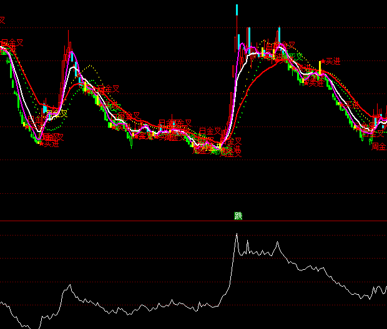Click the left-side bump of the lower indicator line
Viewport: 387px width, 329px height.
click(x=69, y=285)
